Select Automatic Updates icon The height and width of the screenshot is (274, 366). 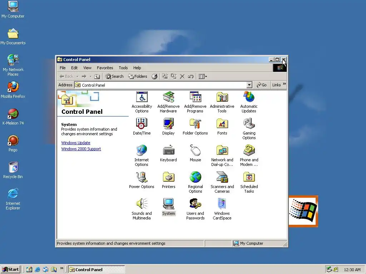tap(249, 102)
